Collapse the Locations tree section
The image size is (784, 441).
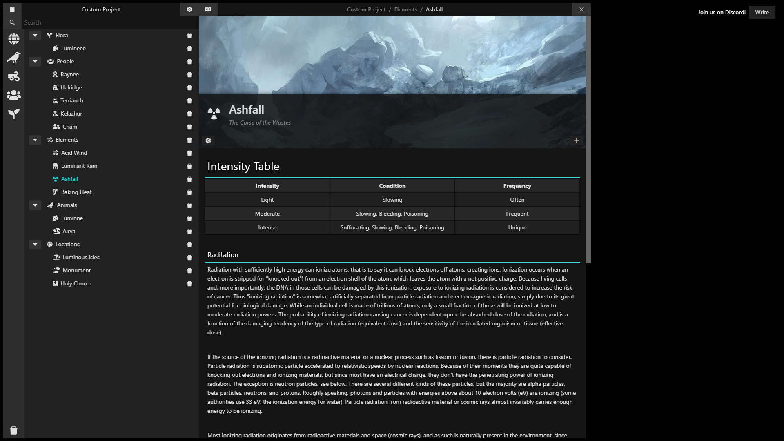tap(35, 244)
